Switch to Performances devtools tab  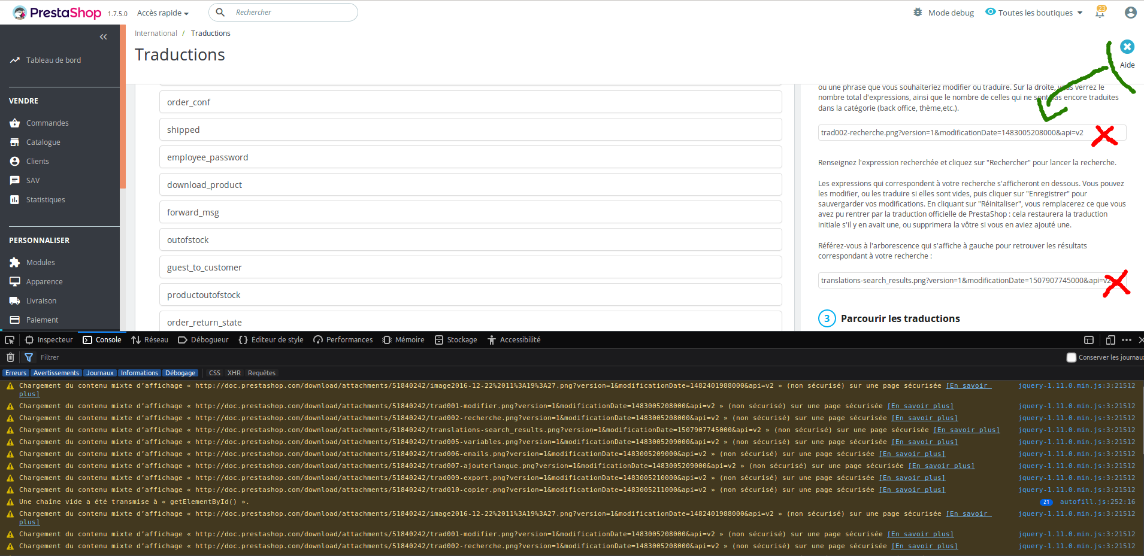pos(343,340)
